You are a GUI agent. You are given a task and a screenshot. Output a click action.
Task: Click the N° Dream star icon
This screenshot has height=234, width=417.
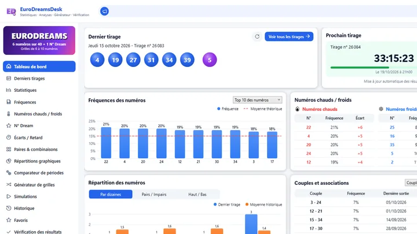9,125
